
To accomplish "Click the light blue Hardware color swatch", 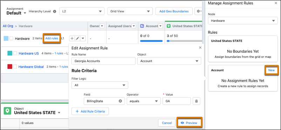I will tap(6, 38).
